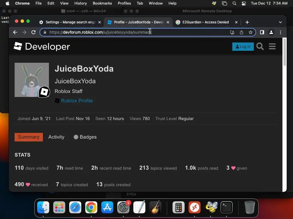Open App Store from the Dock
The height and width of the screenshot is (219, 293).
(x=107, y=207)
